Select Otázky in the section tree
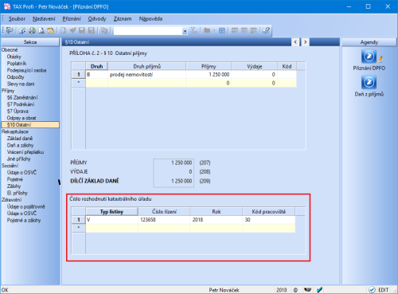 14,57
